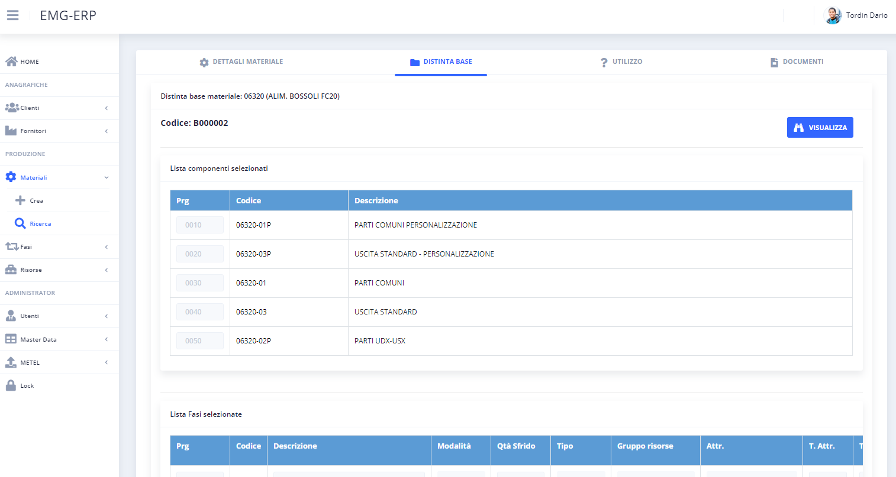The image size is (896, 477).
Task: Click the EMG-ERP title
Action: pos(68,15)
